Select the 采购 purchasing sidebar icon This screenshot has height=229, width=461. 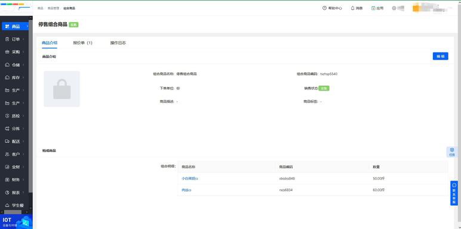[x=7, y=52]
